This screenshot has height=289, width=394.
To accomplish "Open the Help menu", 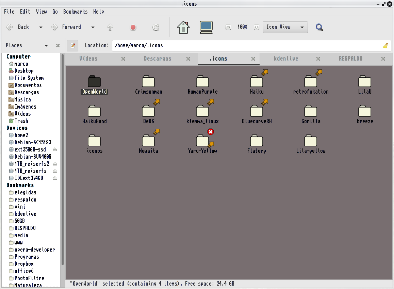I will [99, 12].
